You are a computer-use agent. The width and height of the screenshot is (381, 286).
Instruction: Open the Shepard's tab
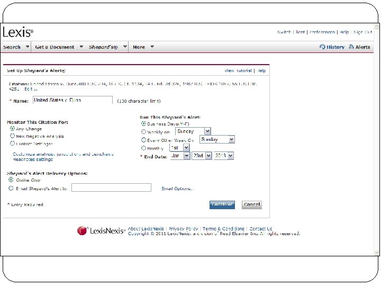[103, 47]
